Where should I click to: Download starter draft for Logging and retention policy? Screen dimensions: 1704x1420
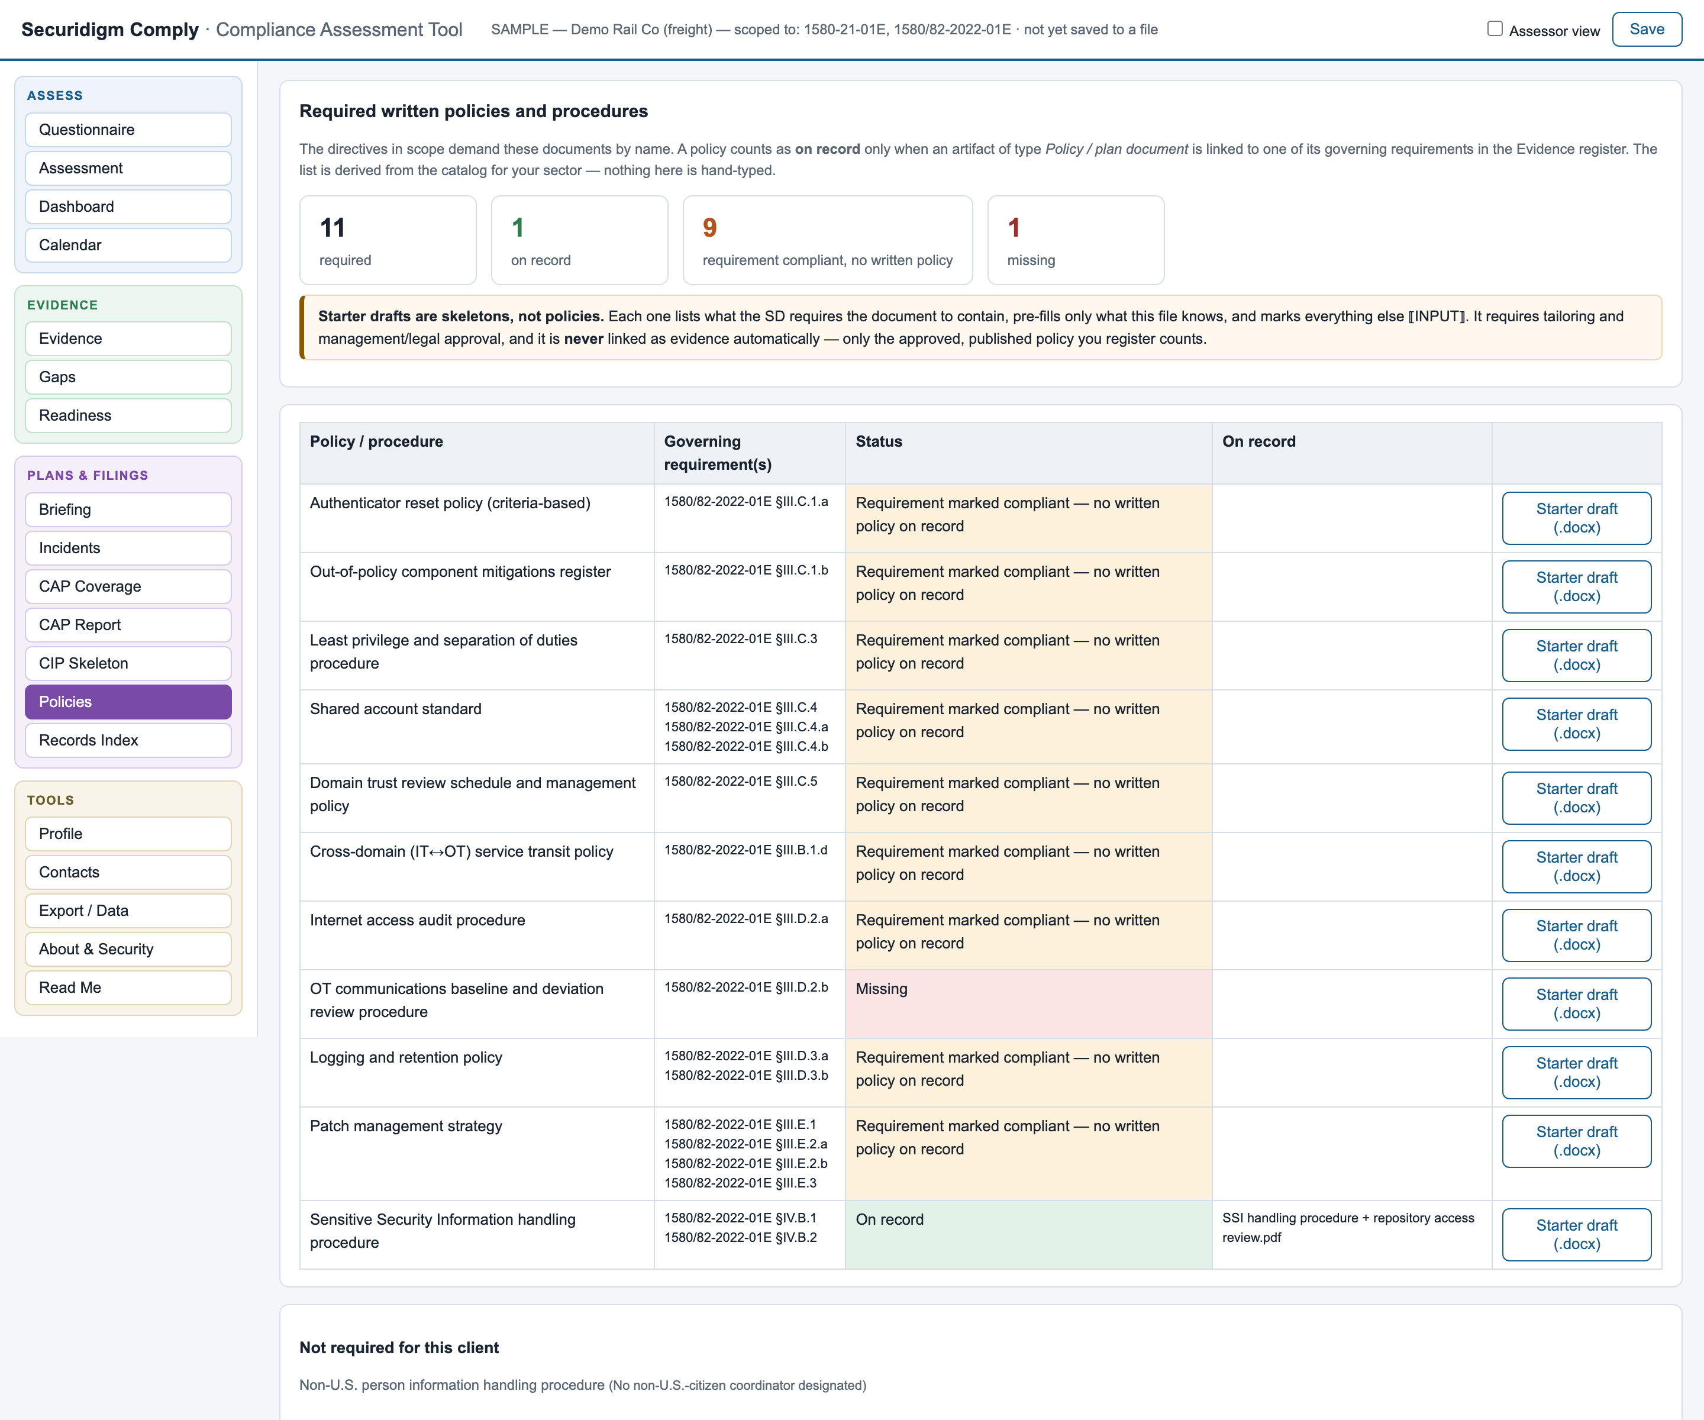(x=1577, y=1073)
